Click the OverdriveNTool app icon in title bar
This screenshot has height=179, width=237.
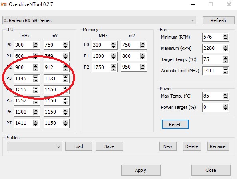coord(4,4)
